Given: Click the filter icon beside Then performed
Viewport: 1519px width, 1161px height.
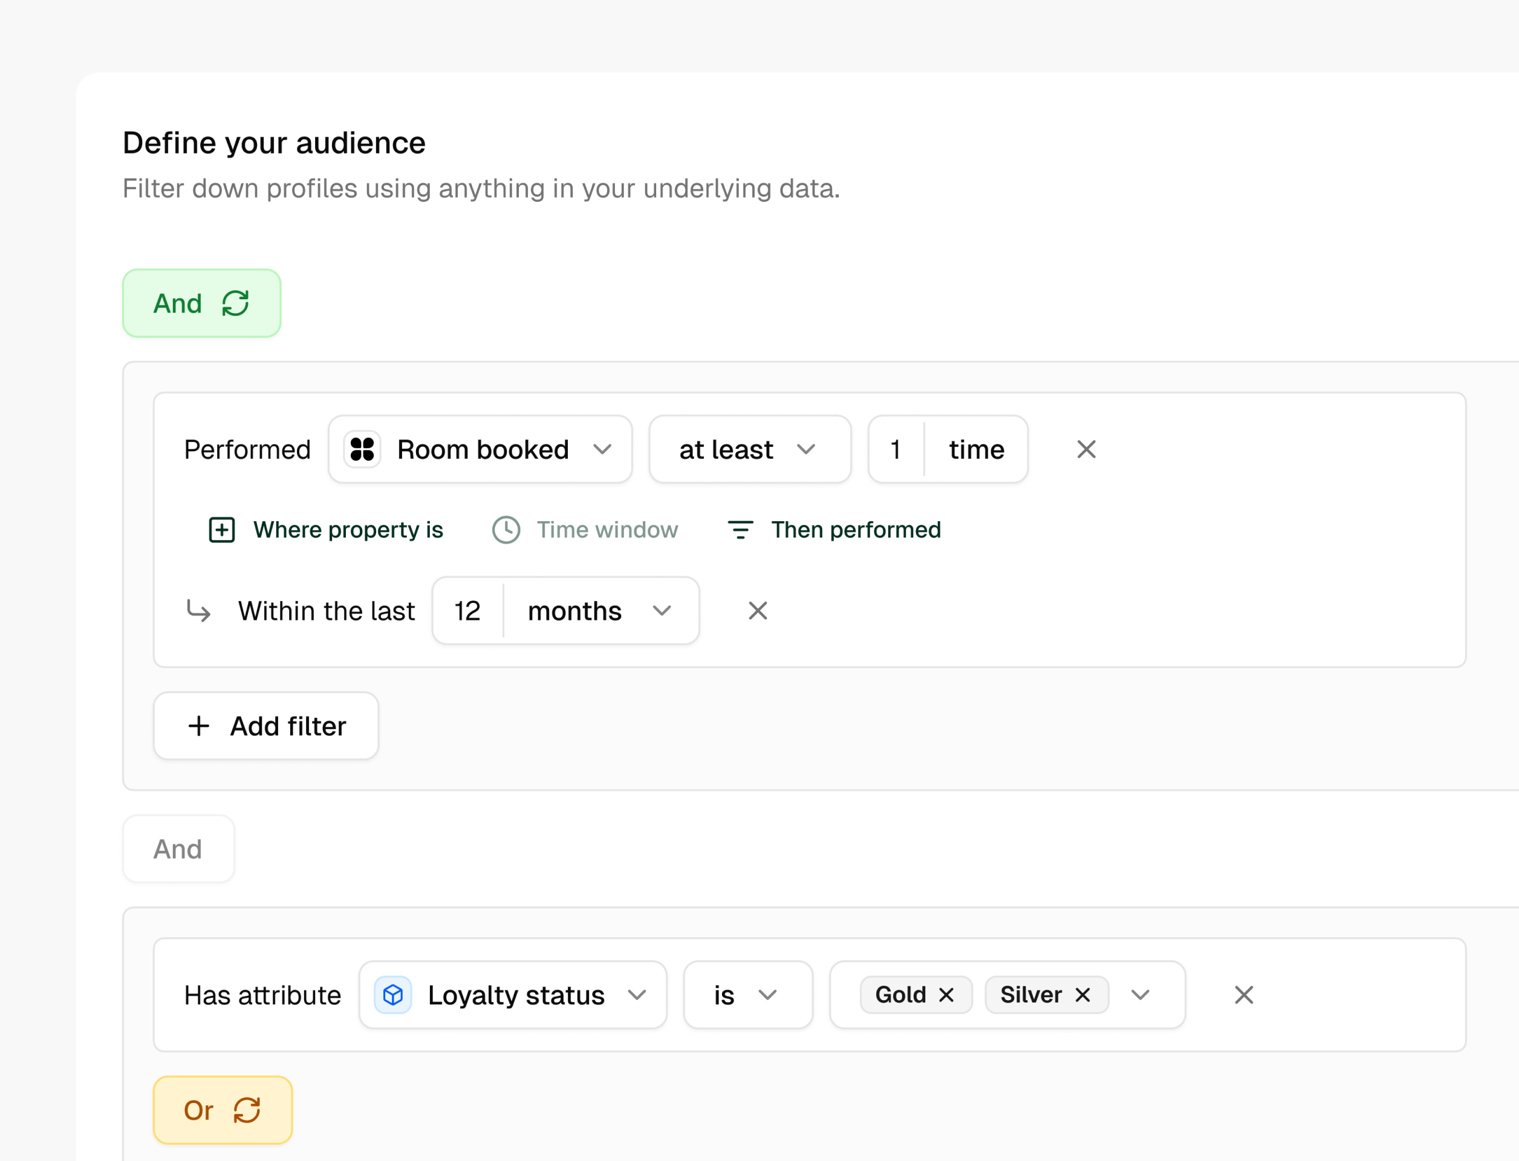Looking at the screenshot, I should [x=740, y=529].
